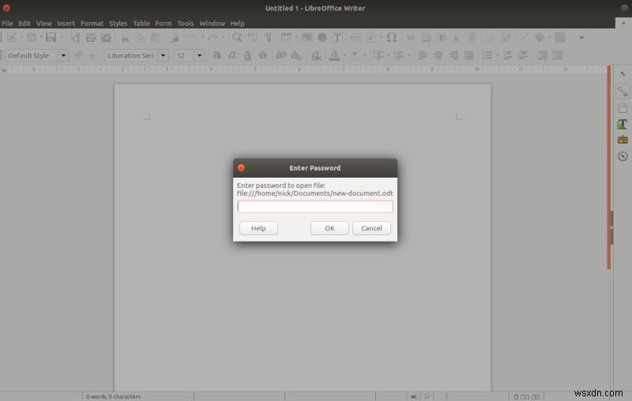The height and width of the screenshot is (401, 632).
Task: Open the File menu
Action: click(x=7, y=24)
